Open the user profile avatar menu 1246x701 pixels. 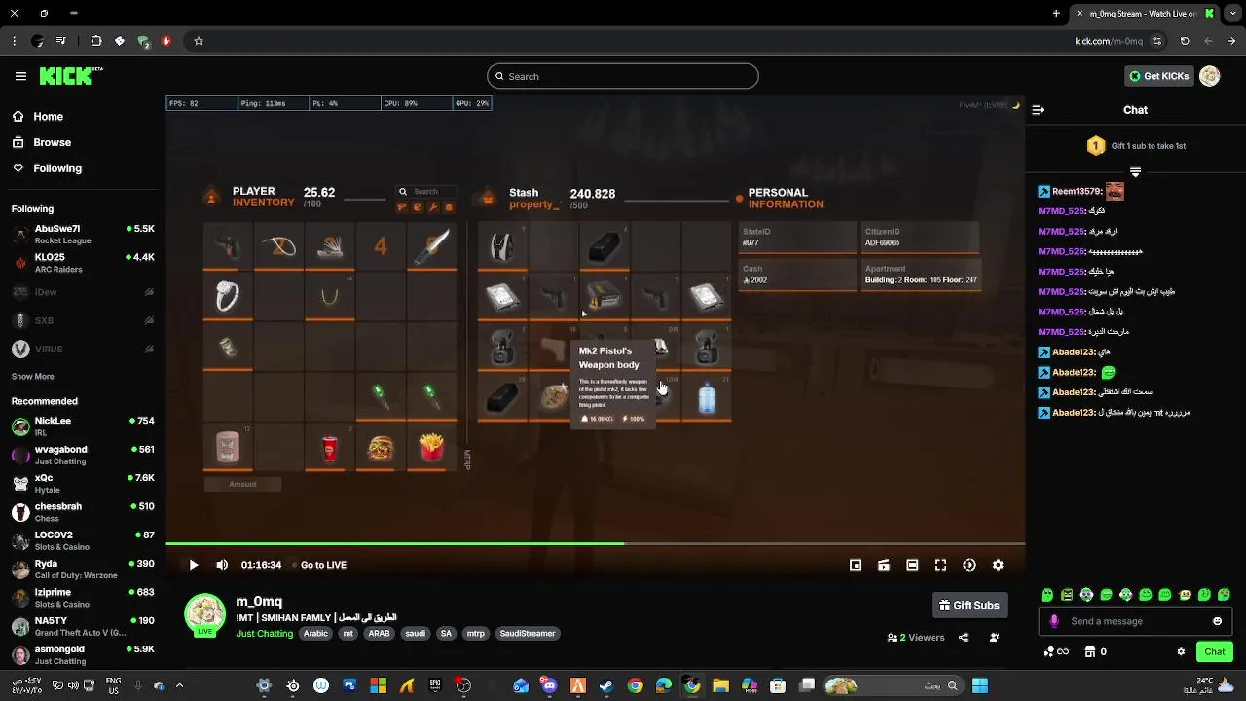click(x=1210, y=76)
